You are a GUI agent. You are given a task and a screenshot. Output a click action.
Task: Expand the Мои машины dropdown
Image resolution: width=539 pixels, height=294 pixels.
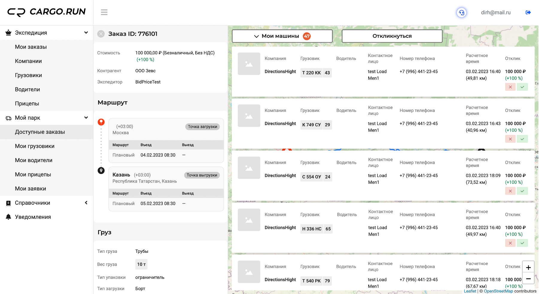282,36
